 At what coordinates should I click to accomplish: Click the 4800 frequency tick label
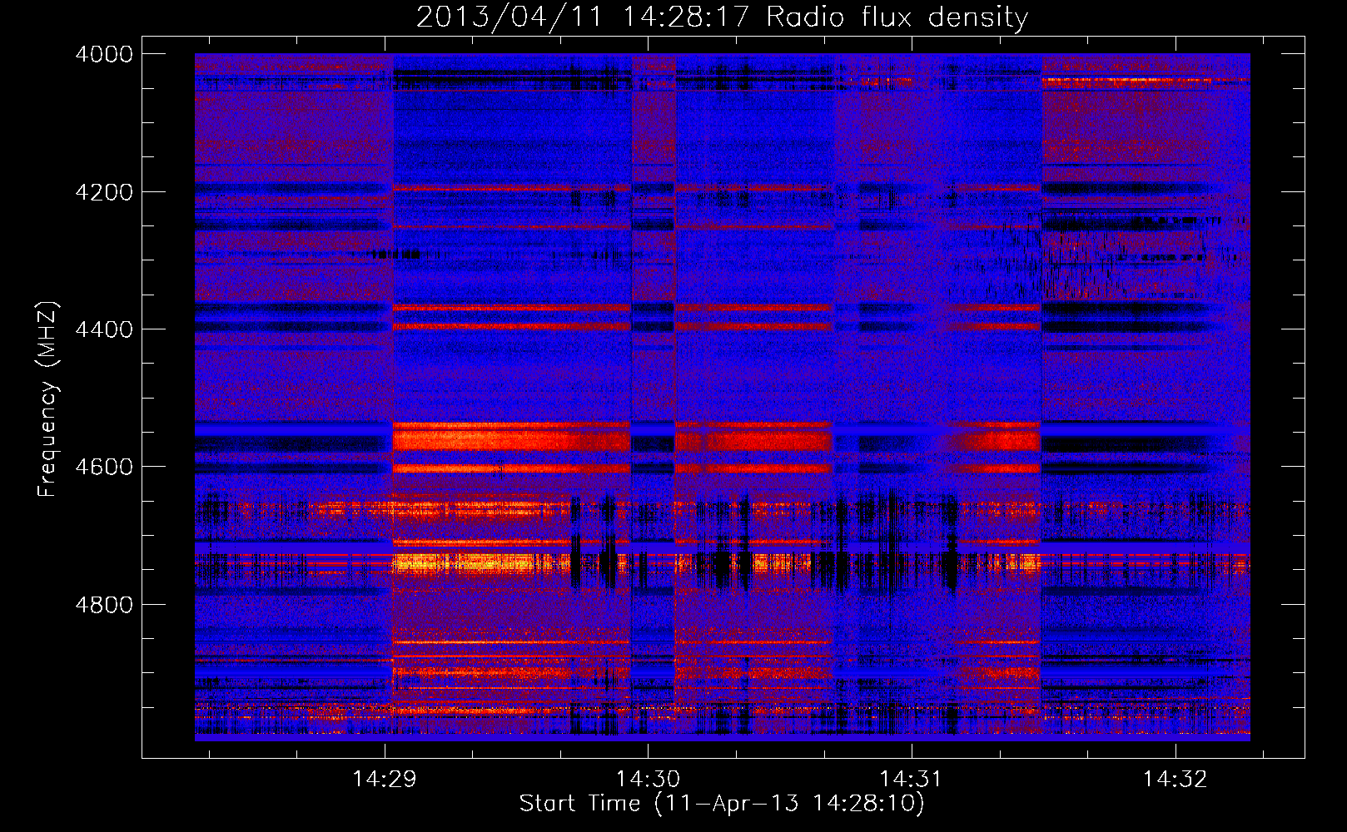point(104,605)
